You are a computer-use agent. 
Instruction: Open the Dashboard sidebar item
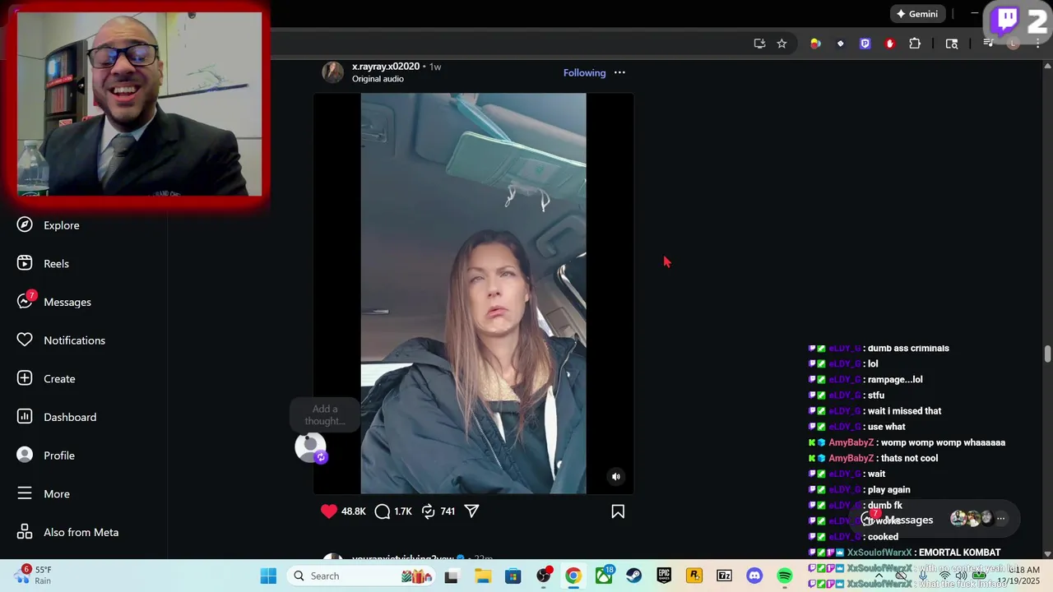(57, 417)
